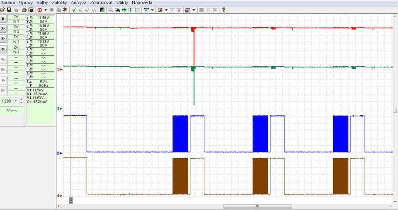
Task: Click the vertical slider handle on right edge
Action: pyautogui.click(x=395, y=111)
